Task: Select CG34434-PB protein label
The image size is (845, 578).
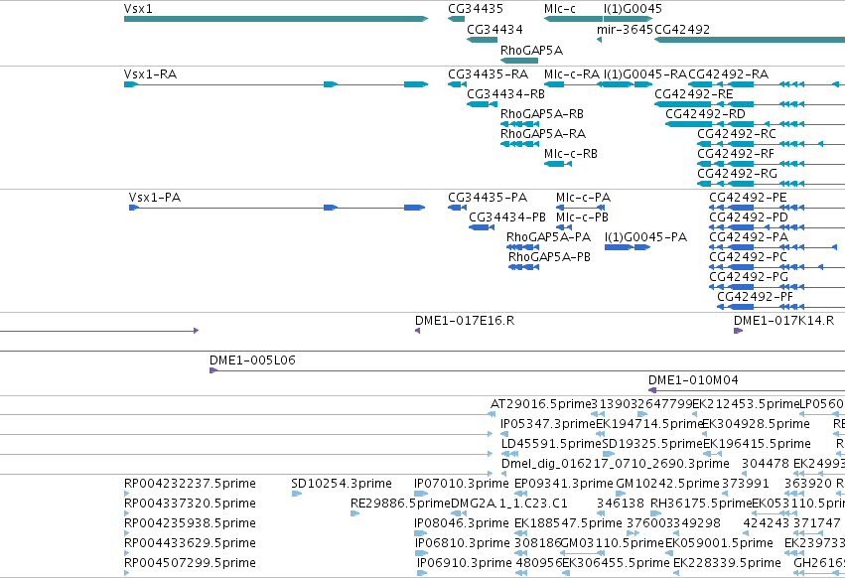Action: pyautogui.click(x=507, y=217)
